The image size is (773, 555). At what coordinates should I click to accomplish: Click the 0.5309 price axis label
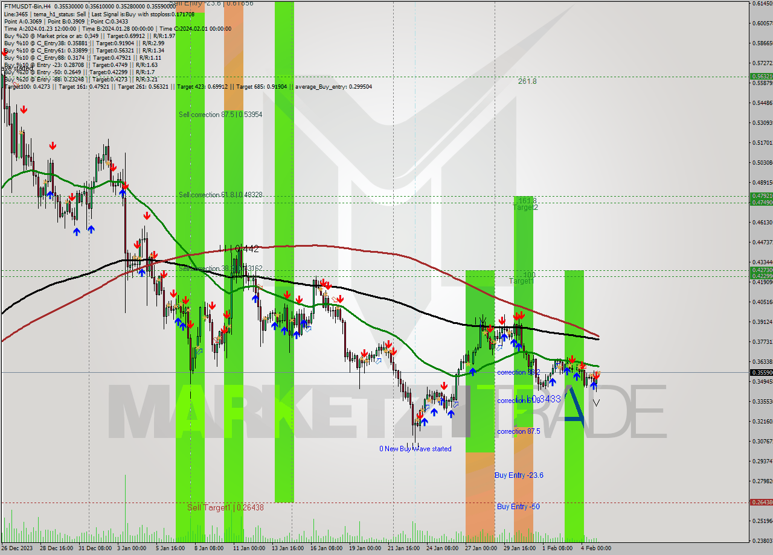tap(763, 123)
